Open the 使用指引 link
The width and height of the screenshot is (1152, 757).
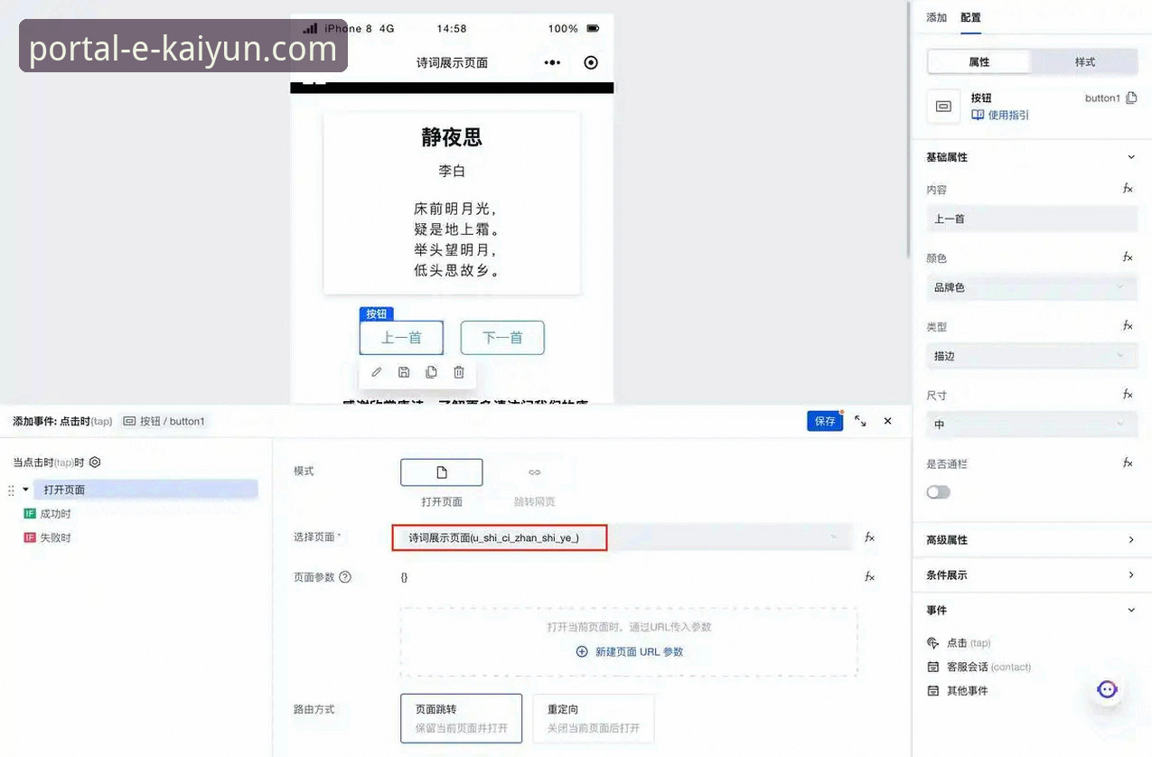pyautogui.click(x=1000, y=115)
